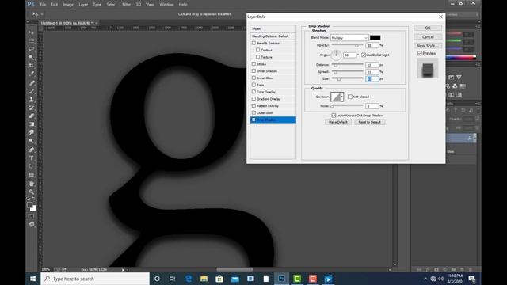Enable the Inner Glow checkbox
This screenshot has width=507, height=285.
[x=253, y=78]
